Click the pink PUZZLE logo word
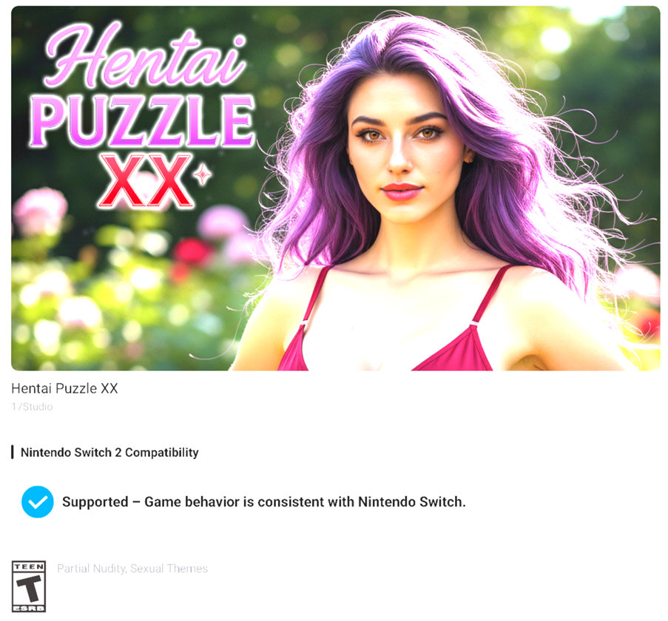This screenshot has width=668, height=621. point(143,121)
